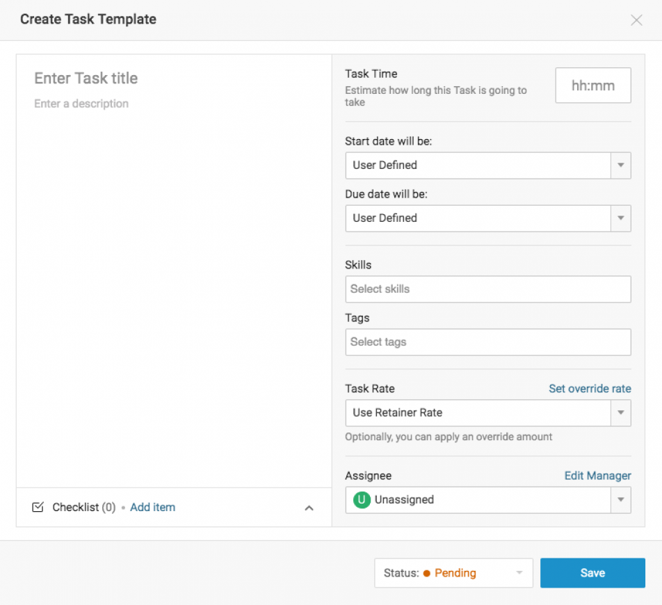Click Add item to add checklist entry

click(152, 507)
